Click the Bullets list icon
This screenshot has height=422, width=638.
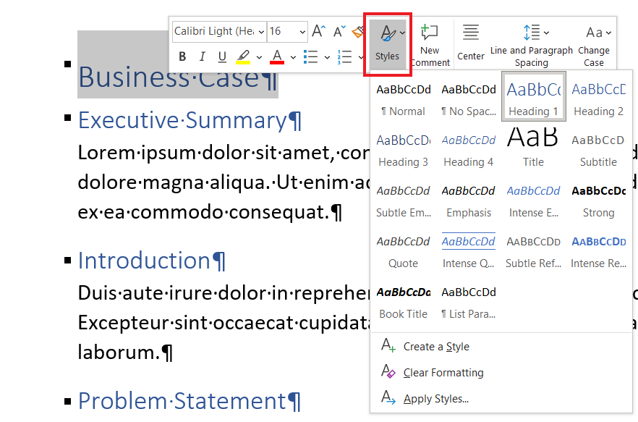pyautogui.click(x=310, y=56)
